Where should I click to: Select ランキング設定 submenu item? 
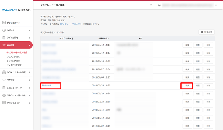[x=13, y=61]
